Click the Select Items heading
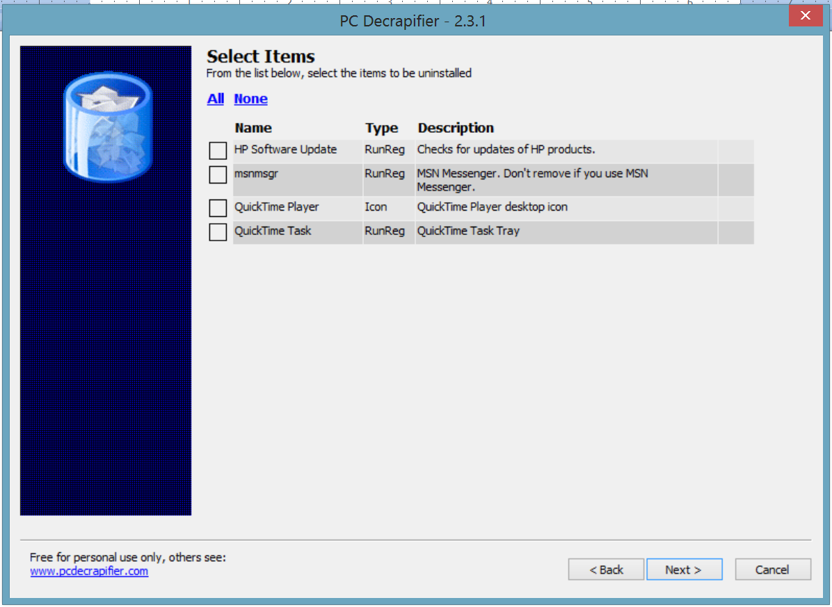This screenshot has height=607, width=832. coord(261,57)
